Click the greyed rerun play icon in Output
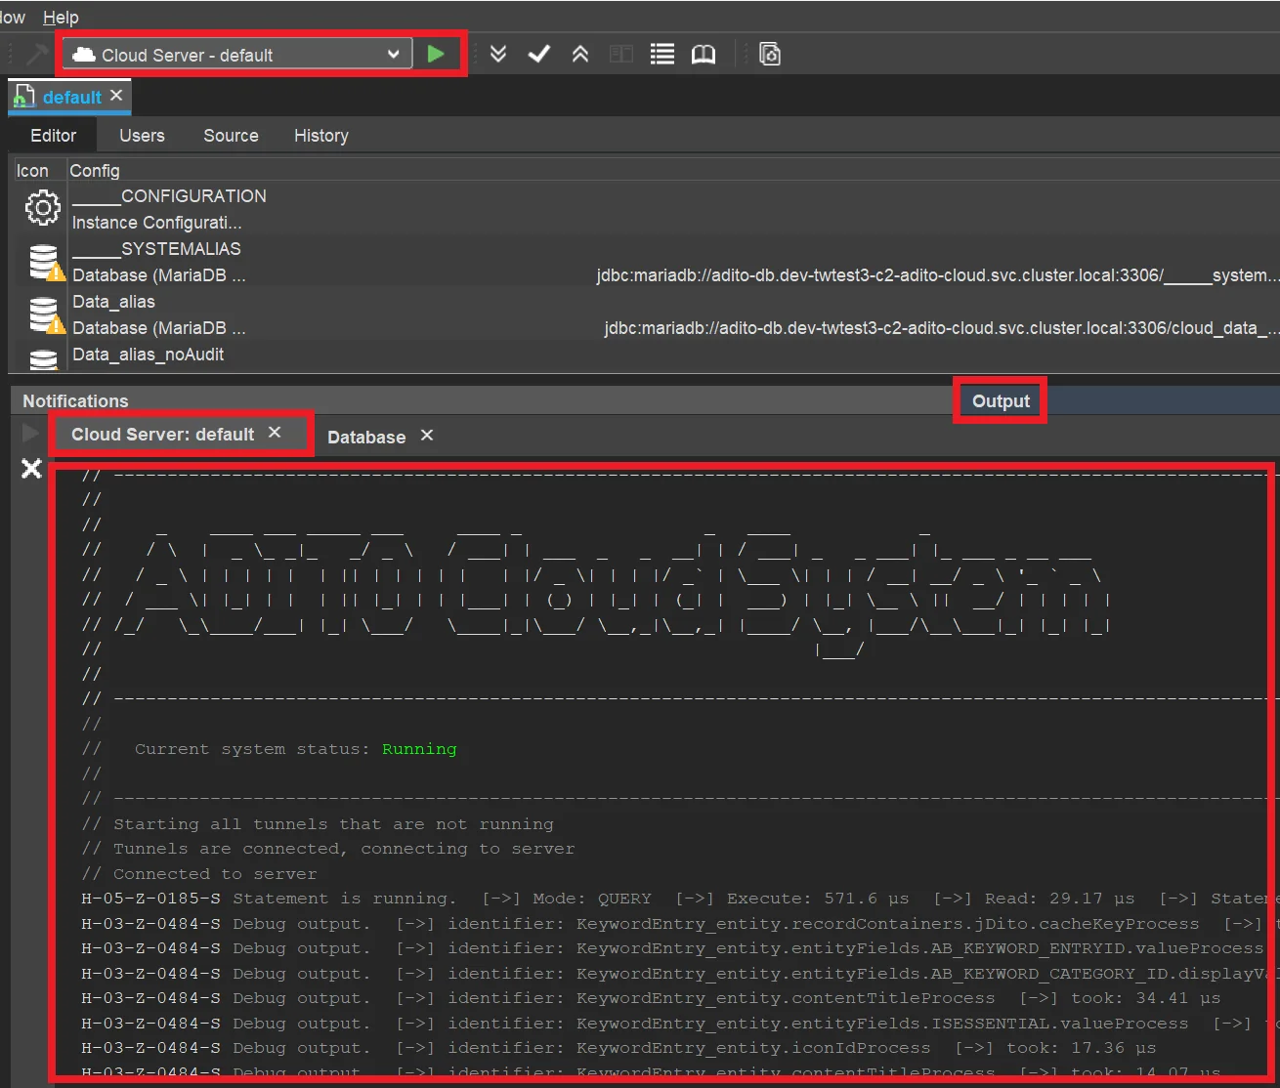The width and height of the screenshot is (1280, 1088). (x=31, y=433)
